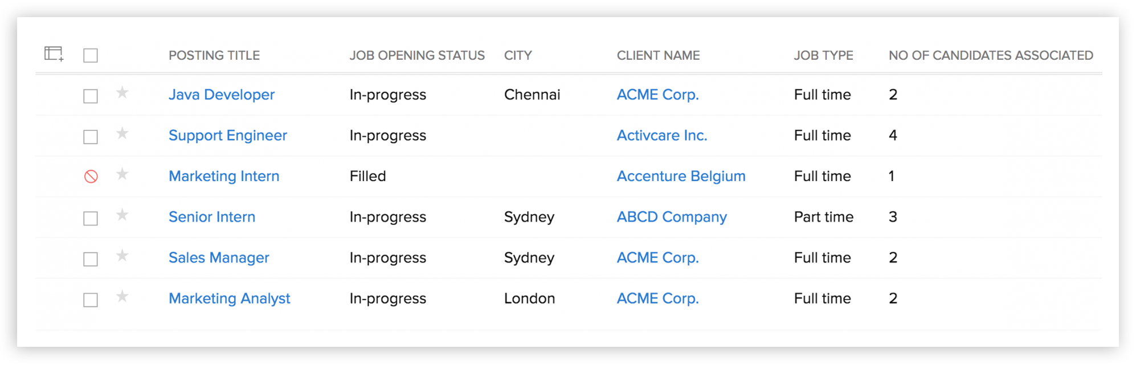The width and height of the screenshot is (1136, 373).
Task: Open ABCD Company client page
Action: coord(672,218)
